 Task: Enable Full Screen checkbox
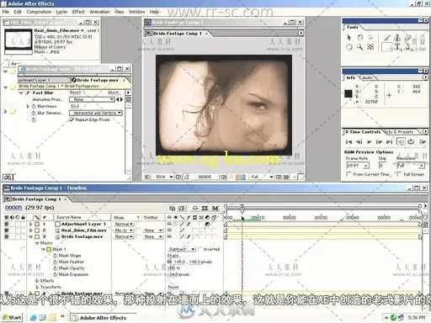[x=399, y=174]
